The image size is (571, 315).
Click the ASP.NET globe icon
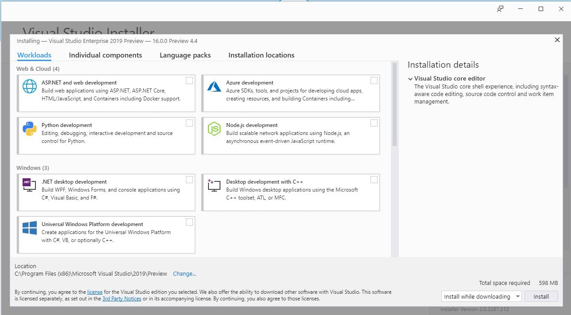tap(30, 86)
